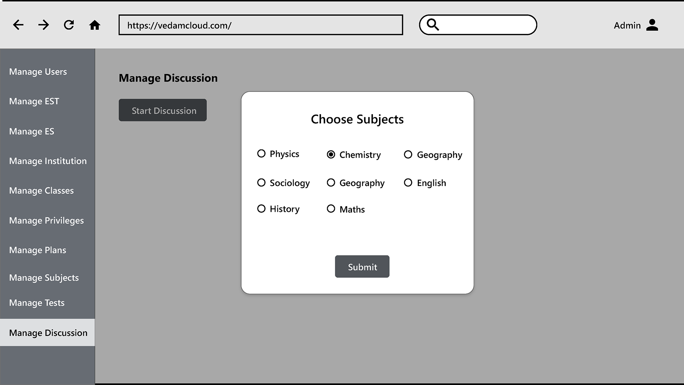This screenshot has width=684, height=385.
Task: Open the Admin profile icon
Action: click(x=652, y=25)
